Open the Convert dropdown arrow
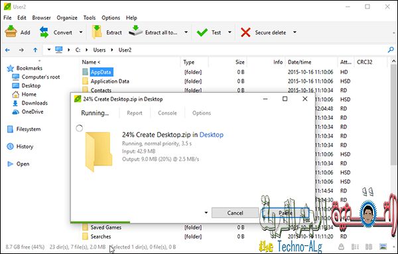This screenshot has height=254, width=398. [x=81, y=32]
